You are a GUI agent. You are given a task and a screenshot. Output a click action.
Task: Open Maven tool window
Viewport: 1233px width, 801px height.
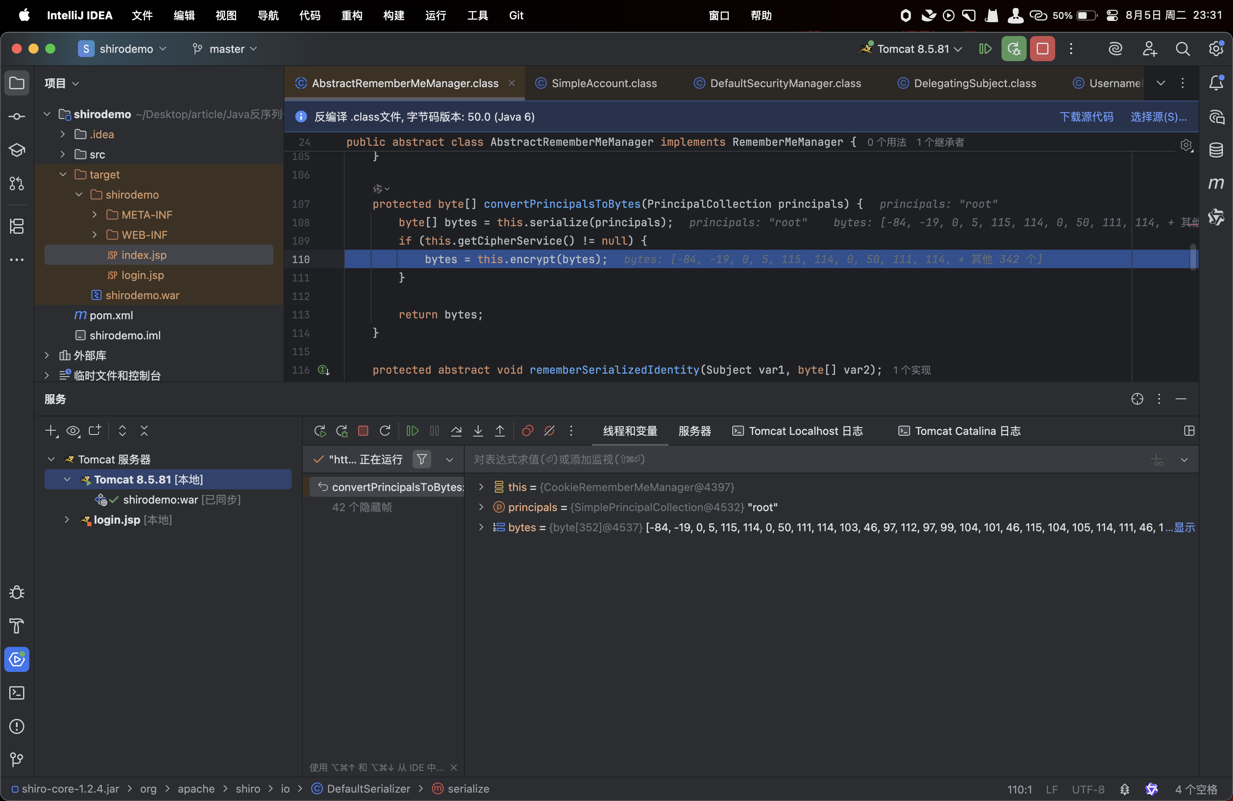1216,183
